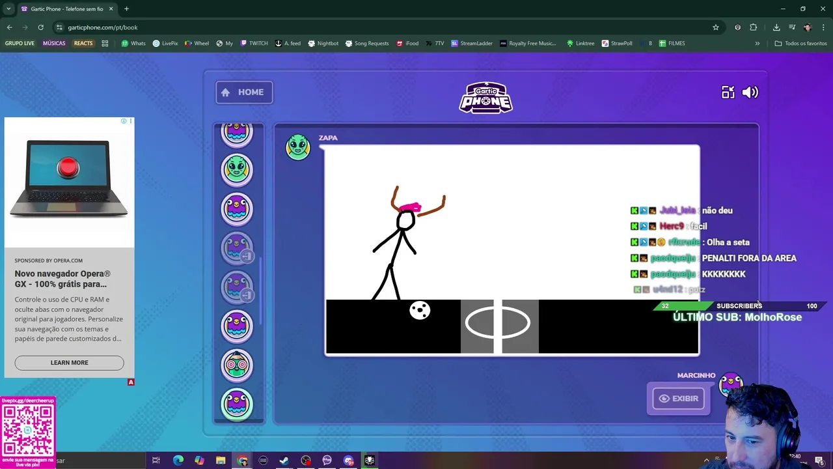Screen dimensions: 833x469
Task: Open the apps grid bookmark icon
Action: 105,44
